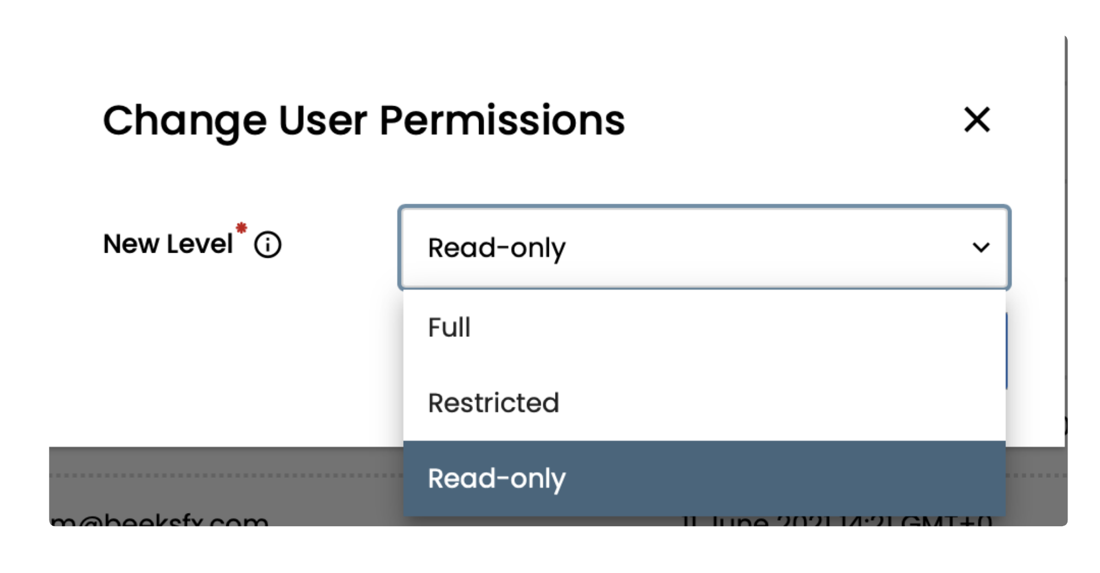This screenshot has width=1100, height=573.
Task: Click empty space right of the Full option
Action: coord(770,328)
